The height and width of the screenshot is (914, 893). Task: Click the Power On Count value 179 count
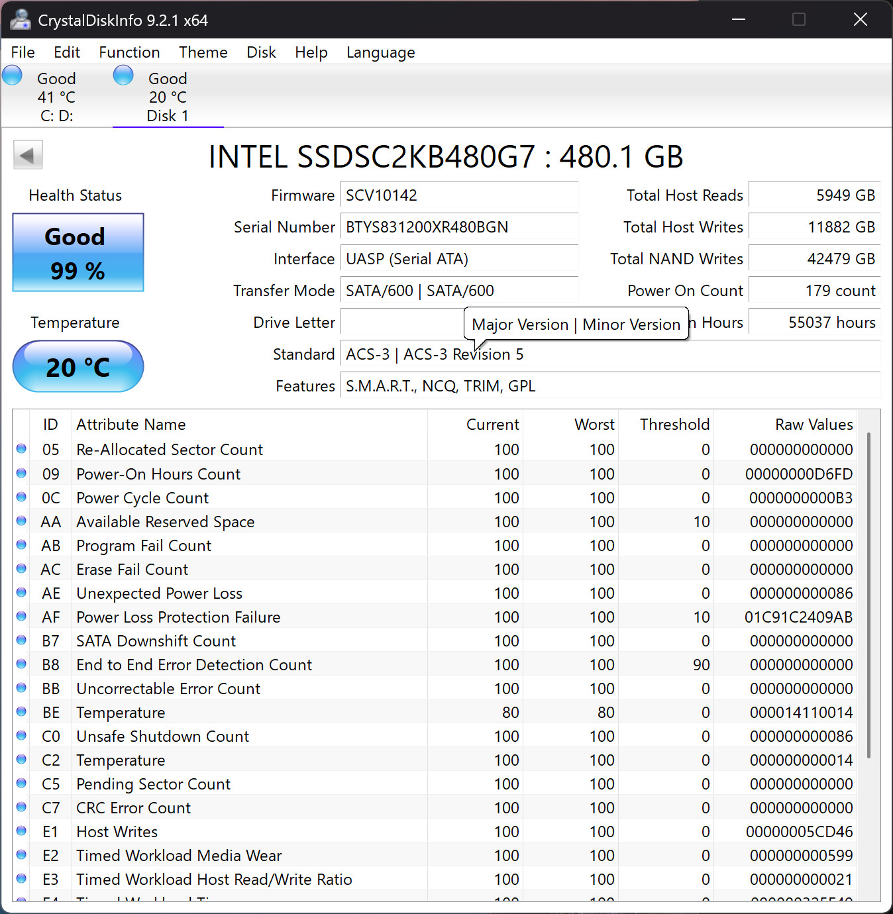tap(814, 291)
